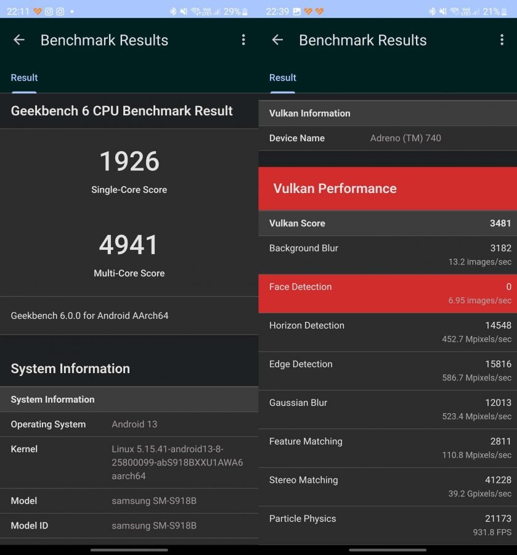Viewport: 517px width, 555px height.
Task: Tap the Stereo Matching result row
Action: click(388, 487)
